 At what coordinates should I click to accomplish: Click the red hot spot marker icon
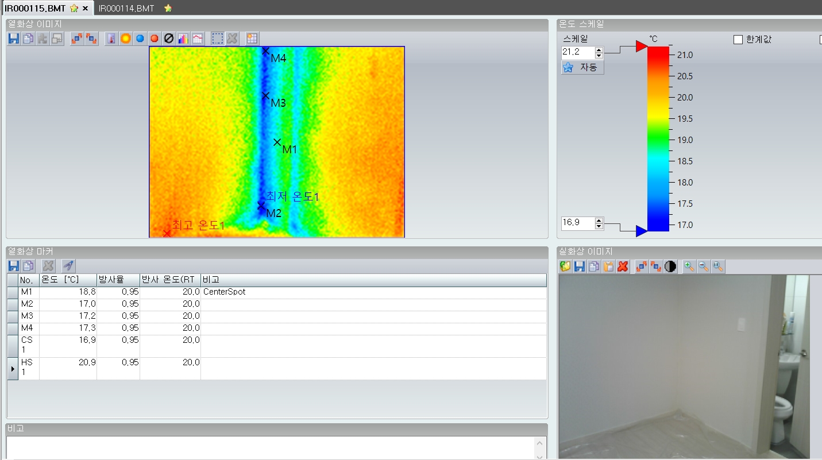[x=154, y=38]
